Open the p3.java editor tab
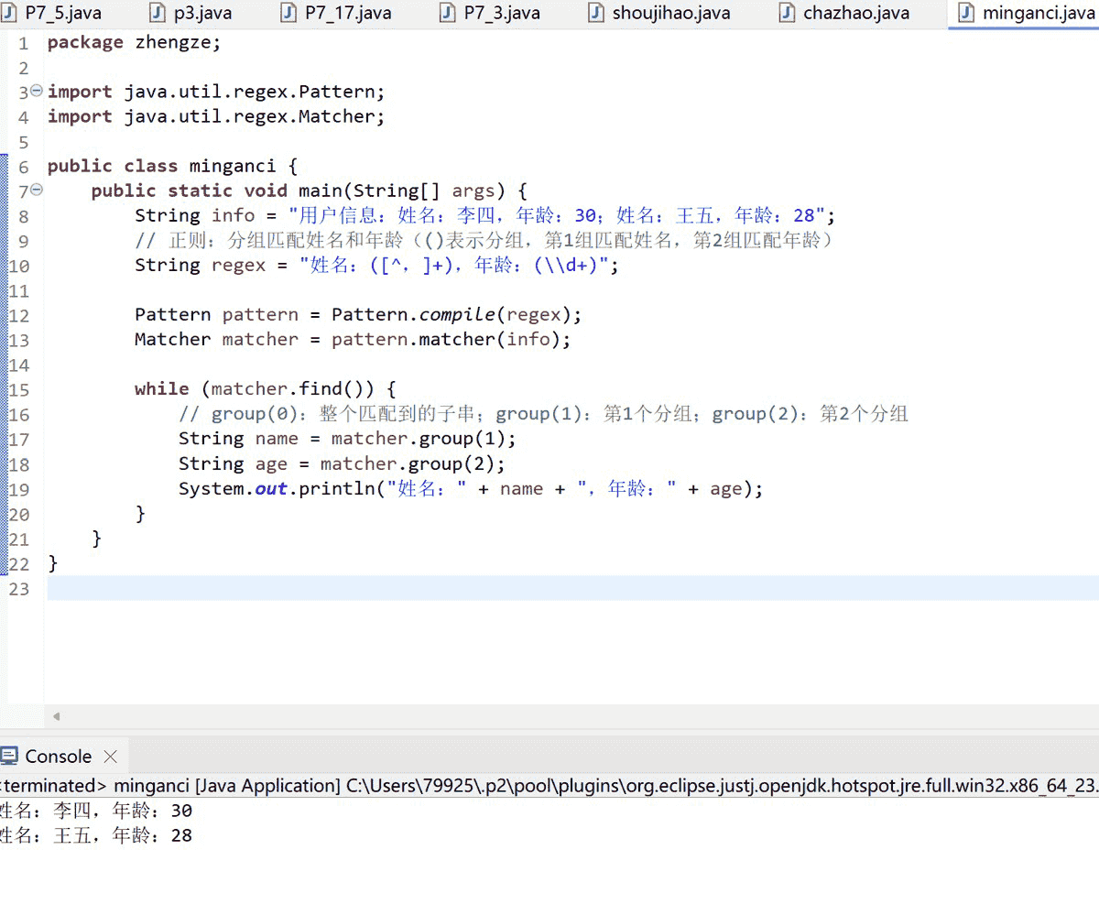Image resolution: width=1099 pixels, height=915 pixels. coord(192,13)
